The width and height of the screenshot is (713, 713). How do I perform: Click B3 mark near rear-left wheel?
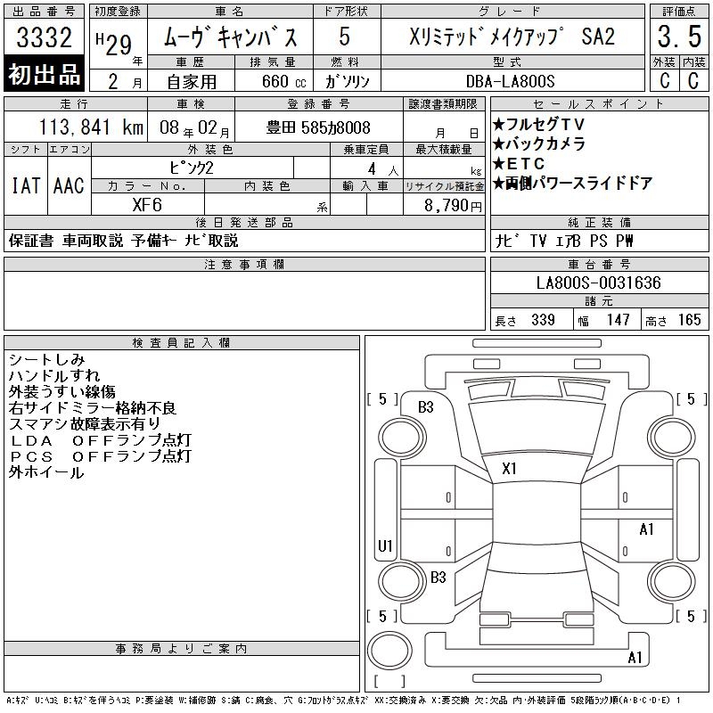[x=438, y=578]
